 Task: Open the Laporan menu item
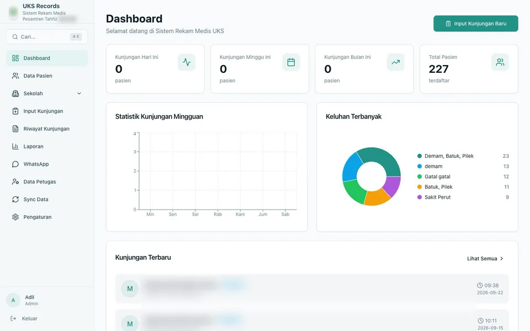(47, 146)
